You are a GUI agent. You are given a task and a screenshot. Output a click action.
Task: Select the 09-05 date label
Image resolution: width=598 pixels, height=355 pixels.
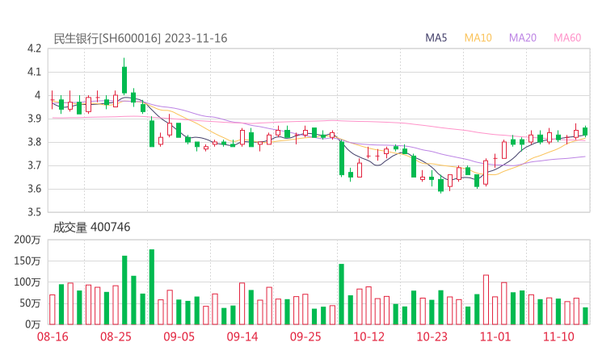[x=179, y=336]
